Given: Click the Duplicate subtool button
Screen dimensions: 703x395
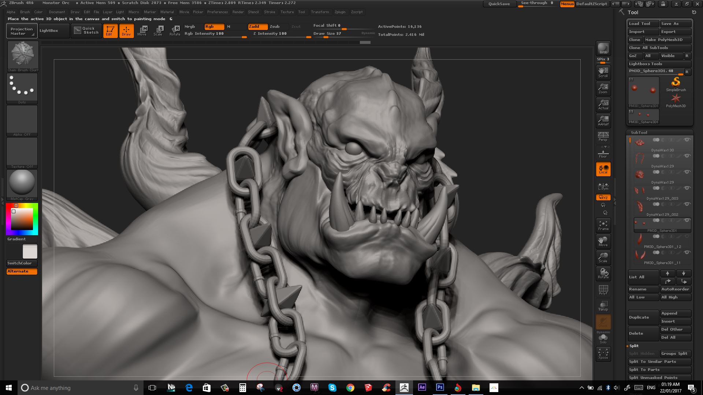Looking at the screenshot, I should pos(643,317).
